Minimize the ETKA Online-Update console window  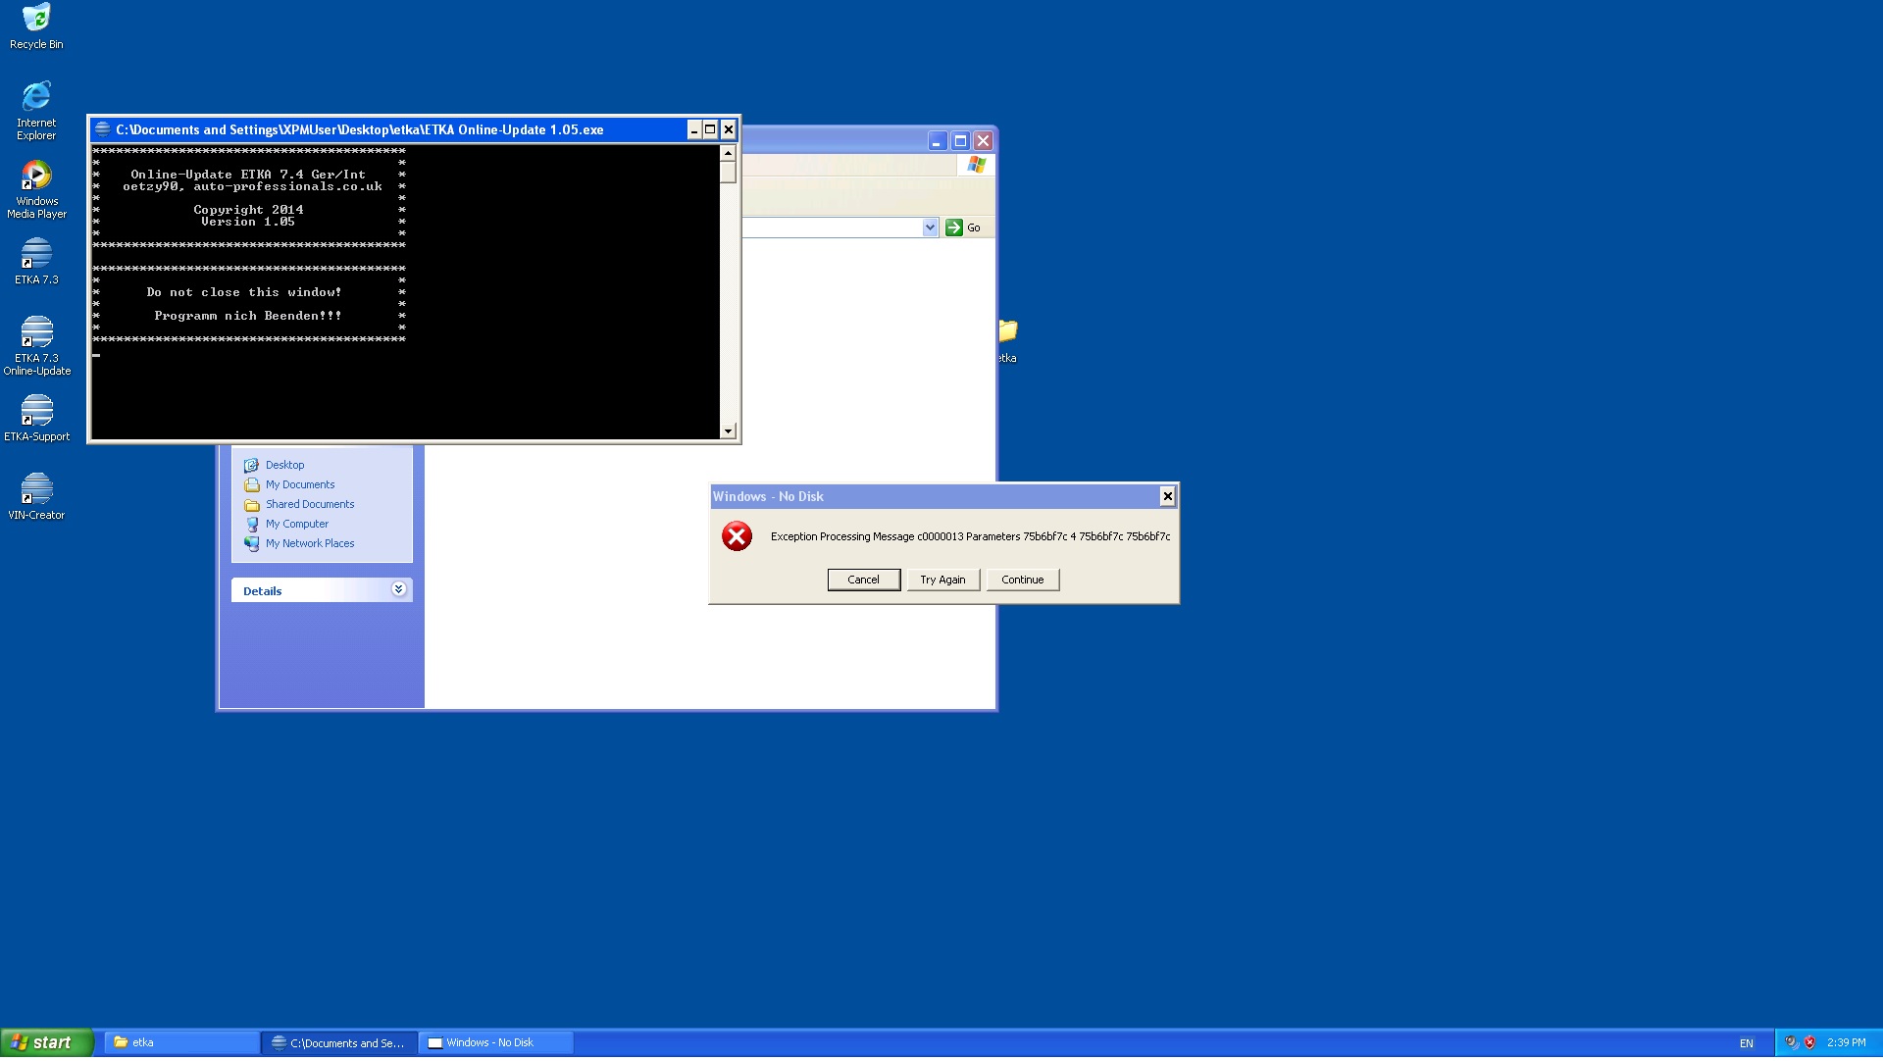pos(694,129)
